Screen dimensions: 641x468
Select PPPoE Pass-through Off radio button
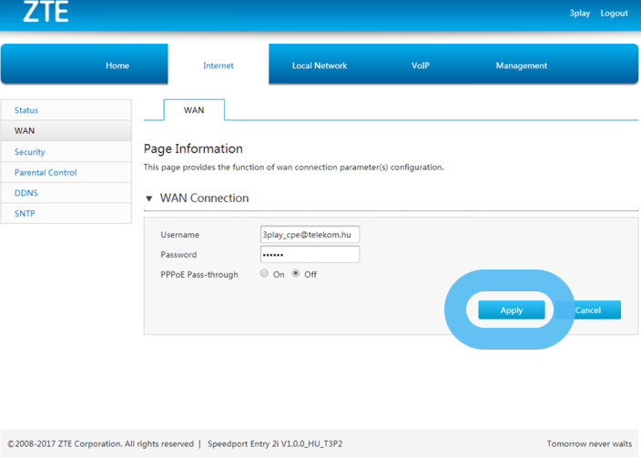[296, 274]
